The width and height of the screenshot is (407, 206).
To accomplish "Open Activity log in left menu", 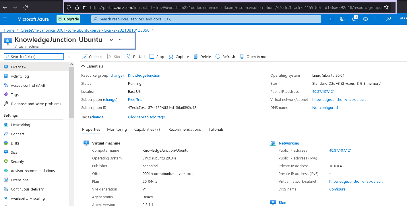I will 34,76.
